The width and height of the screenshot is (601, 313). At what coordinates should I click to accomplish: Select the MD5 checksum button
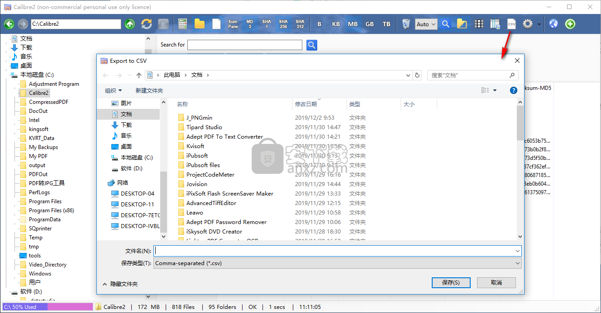tap(250, 24)
